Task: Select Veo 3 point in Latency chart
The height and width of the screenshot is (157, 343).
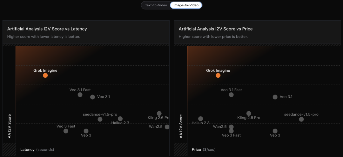Action: (86, 131)
